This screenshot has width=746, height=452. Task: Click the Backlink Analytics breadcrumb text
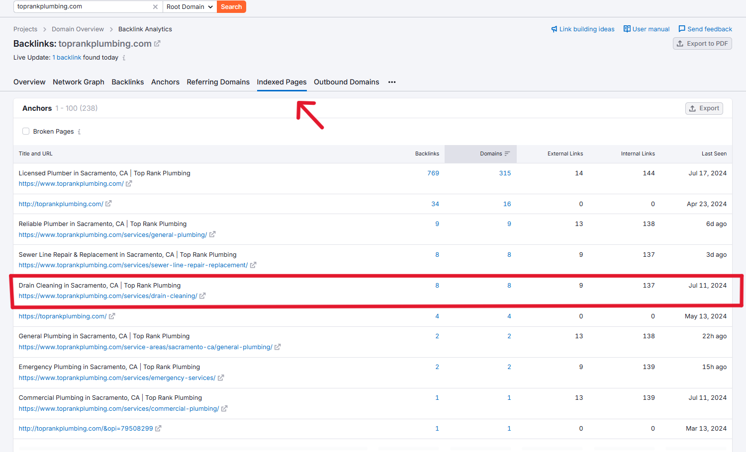[145, 29]
